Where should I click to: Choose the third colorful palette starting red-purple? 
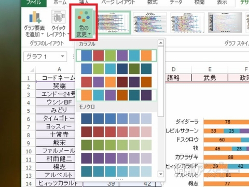tap(116, 82)
